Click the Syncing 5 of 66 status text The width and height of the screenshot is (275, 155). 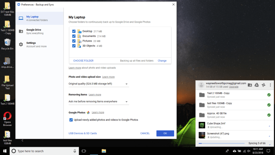(257, 143)
